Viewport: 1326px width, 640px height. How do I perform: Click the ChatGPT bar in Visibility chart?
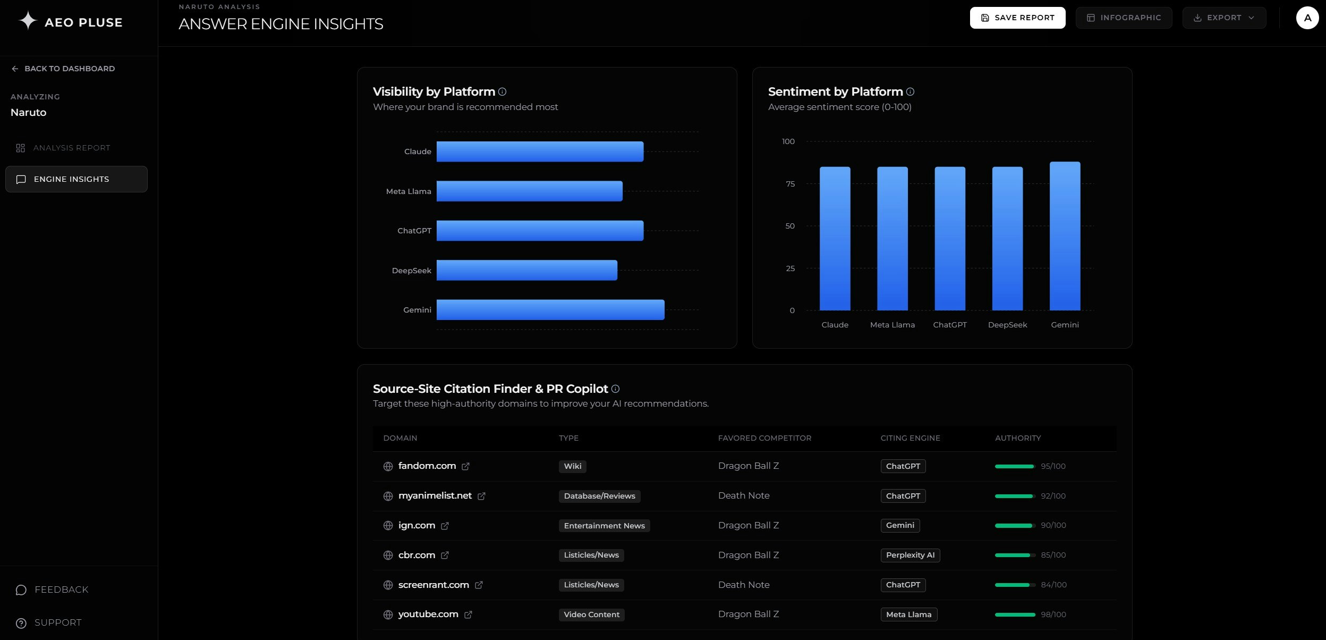click(x=540, y=231)
